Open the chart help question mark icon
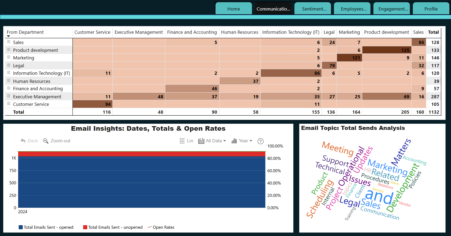451x236 pixels. [x=261, y=141]
